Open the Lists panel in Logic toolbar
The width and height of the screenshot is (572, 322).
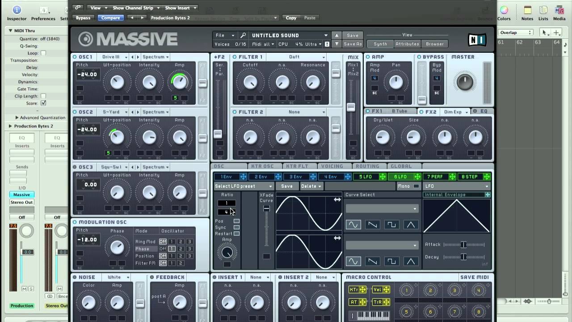543,13
